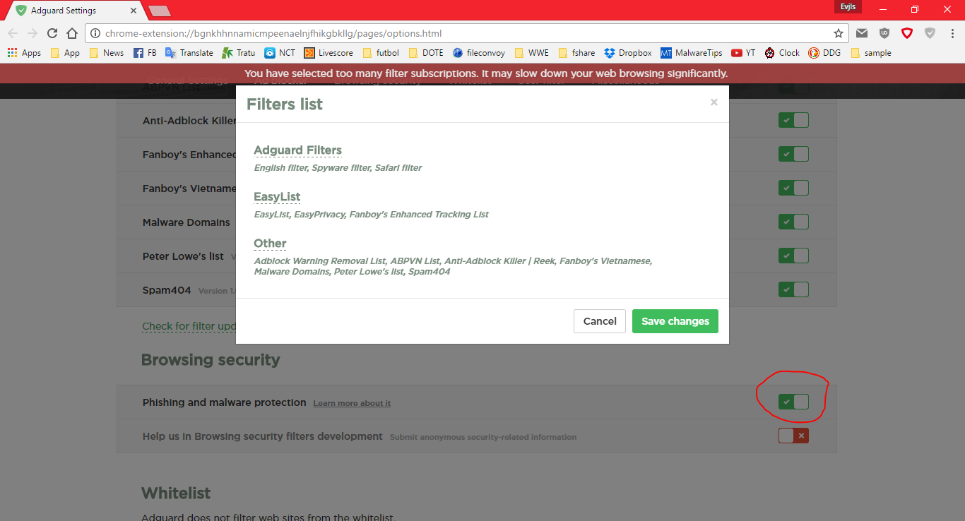The image size is (965, 521).
Task: Click the 'English filter, Spyware filter, Safari filter' text
Action: point(338,168)
